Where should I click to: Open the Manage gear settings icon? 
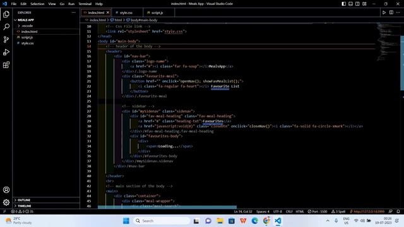point(6,202)
